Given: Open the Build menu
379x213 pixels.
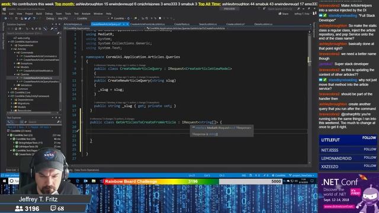Looking at the screenshot, I should 39,14.
